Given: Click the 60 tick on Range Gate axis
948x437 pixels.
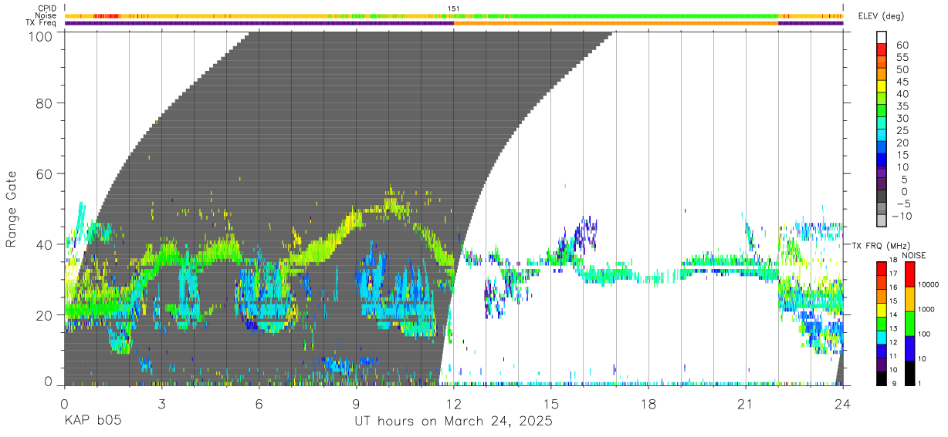Looking at the screenshot, I should (45, 173).
